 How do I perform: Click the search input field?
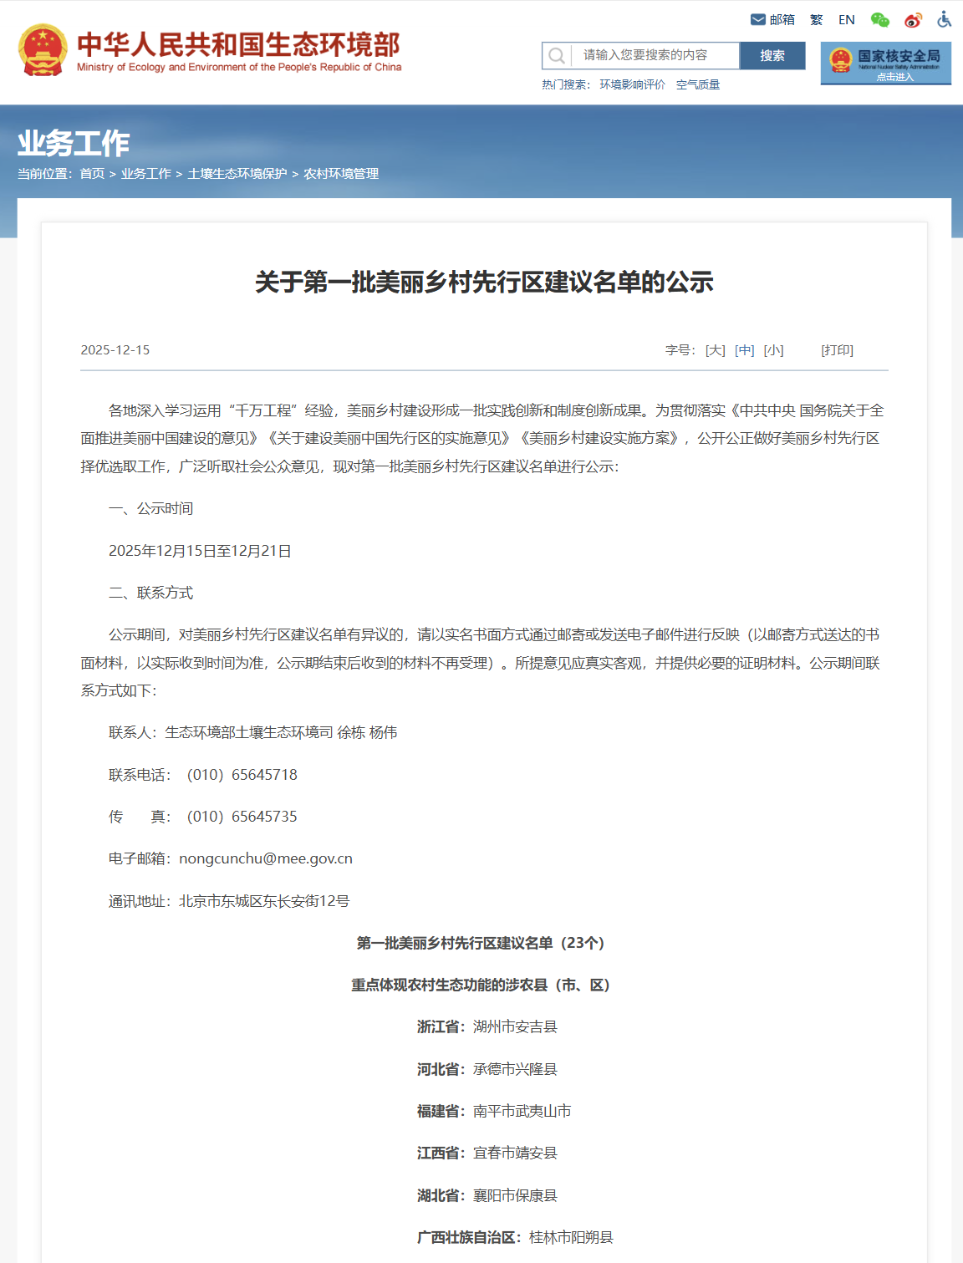[x=655, y=56]
